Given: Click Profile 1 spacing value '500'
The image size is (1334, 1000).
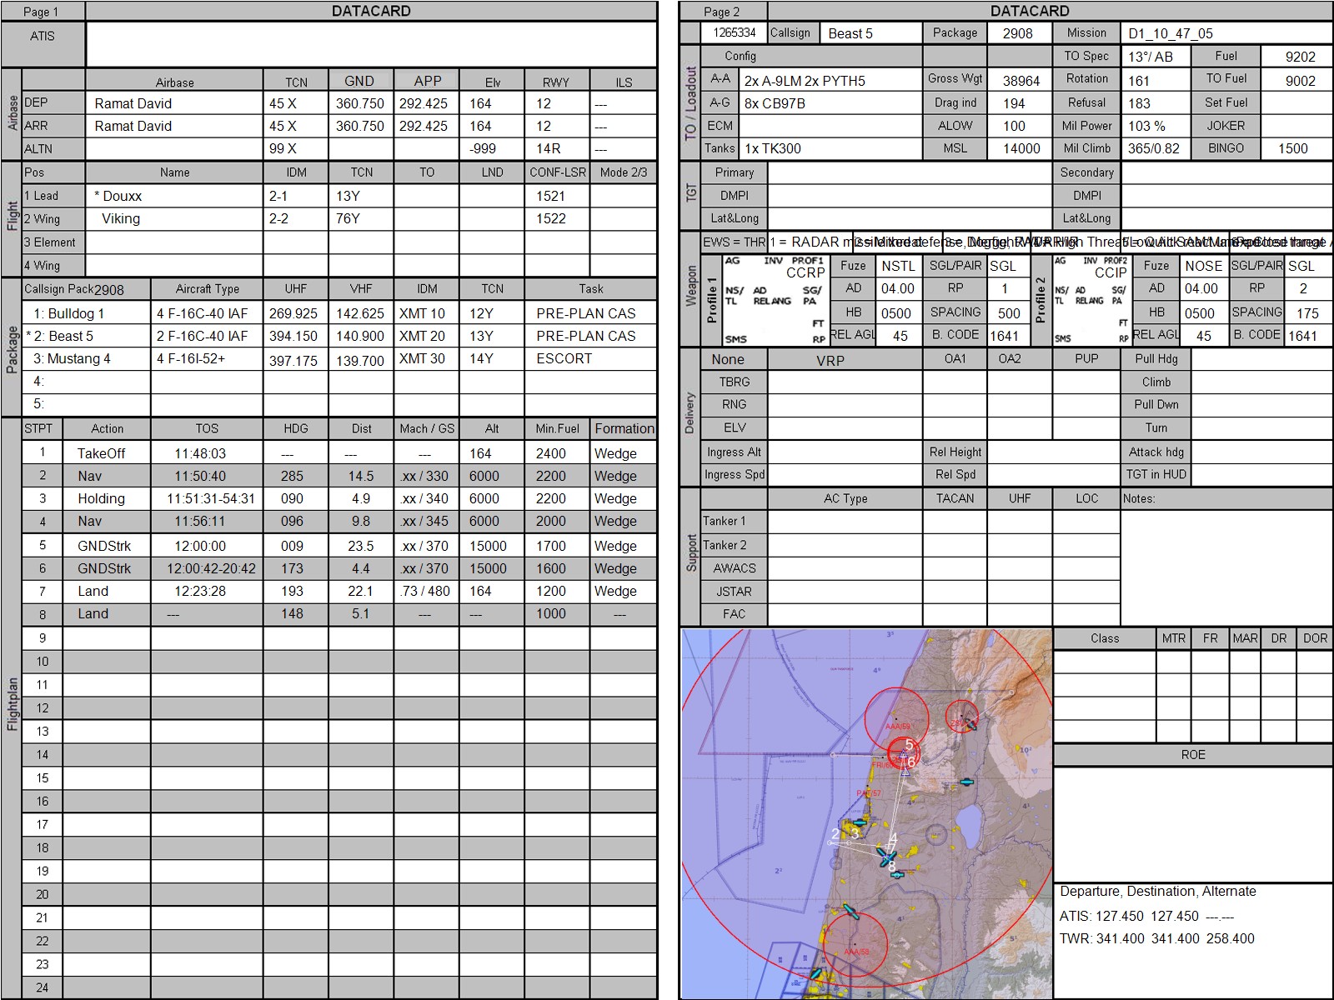Looking at the screenshot, I should (x=1009, y=313).
